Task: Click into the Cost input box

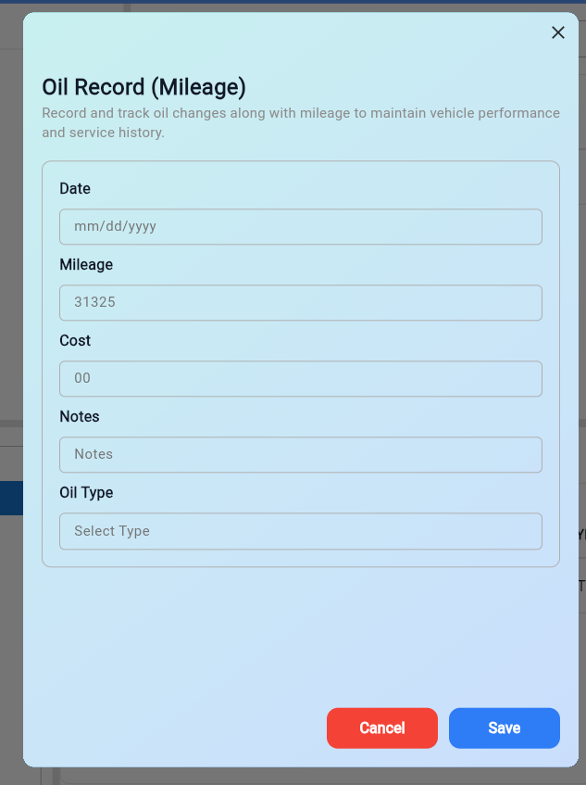Action: (300, 378)
